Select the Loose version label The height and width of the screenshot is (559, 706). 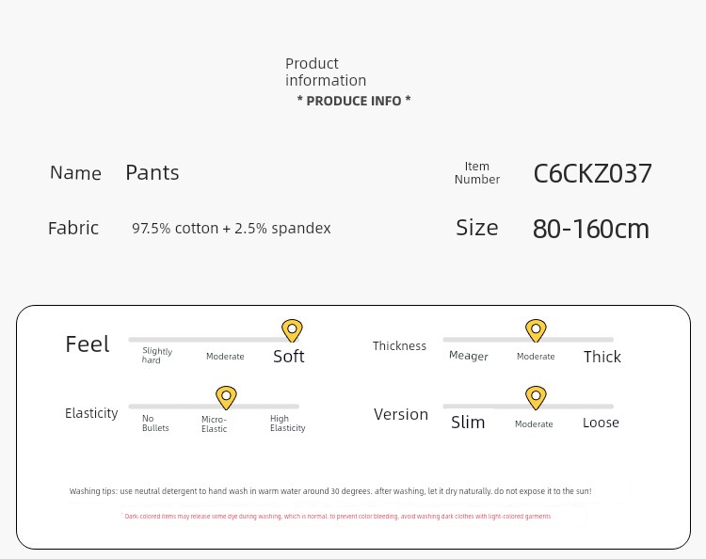tap(601, 423)
